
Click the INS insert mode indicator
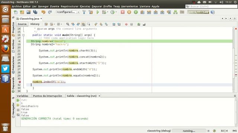click(x=235, y=131)
